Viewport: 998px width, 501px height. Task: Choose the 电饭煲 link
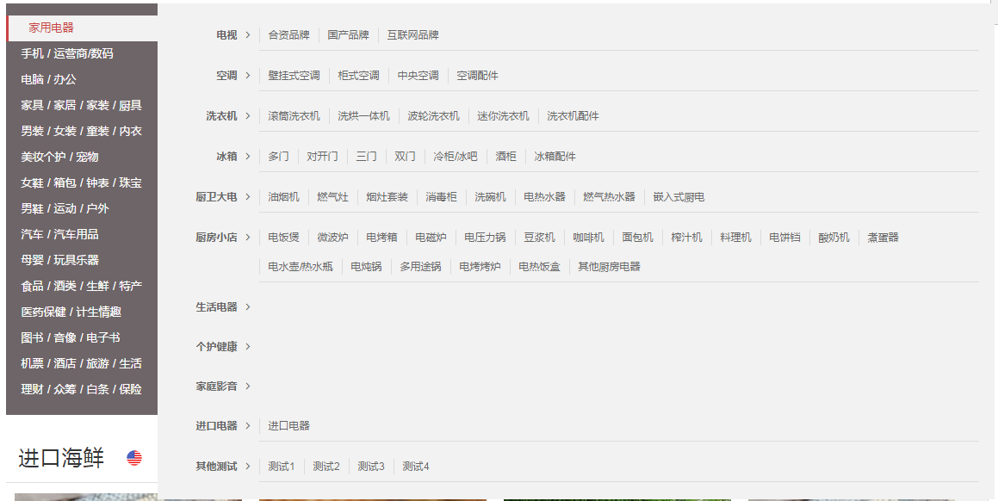coord(284,238)
